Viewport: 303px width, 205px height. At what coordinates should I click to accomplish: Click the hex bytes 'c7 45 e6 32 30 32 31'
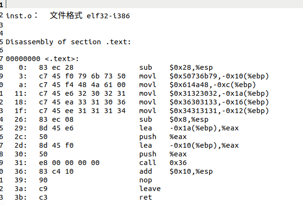point(82,93)
